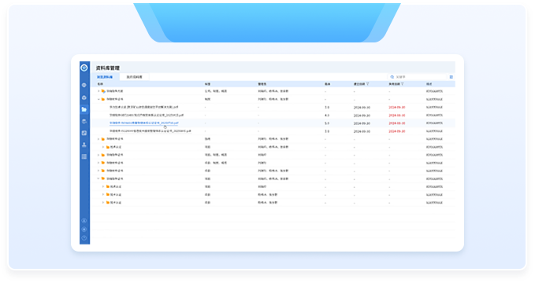Viewport: 535px width, 283px height.
Task: Open the column settings icon right of search
Action: pos(451,77)
